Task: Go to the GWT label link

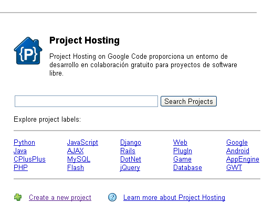Action: [234, 167]
